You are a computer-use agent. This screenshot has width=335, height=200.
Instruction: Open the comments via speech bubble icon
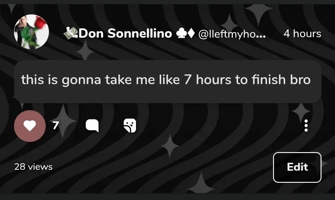92,126
